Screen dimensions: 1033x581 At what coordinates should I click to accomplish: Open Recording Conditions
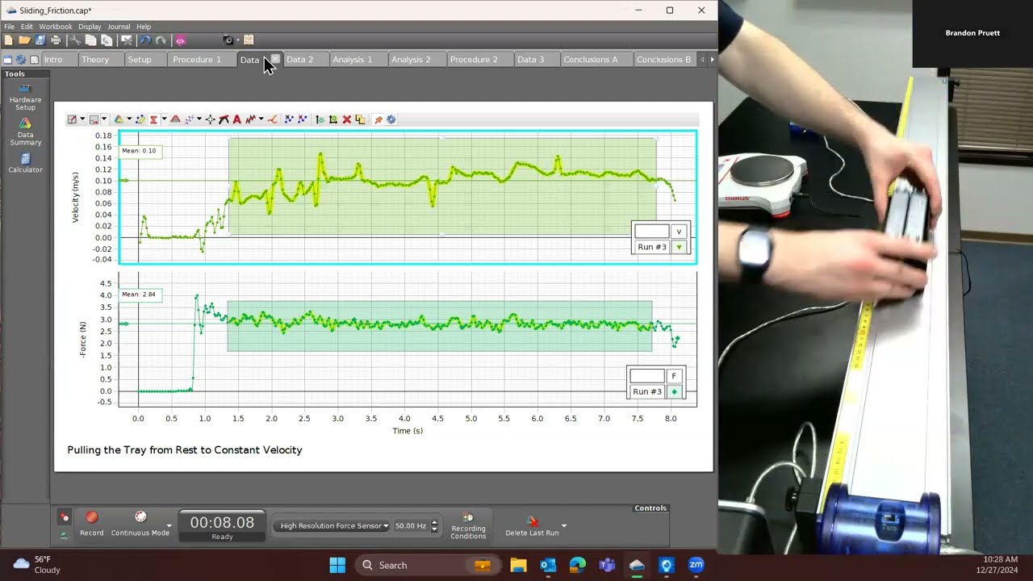pos(468,525)
